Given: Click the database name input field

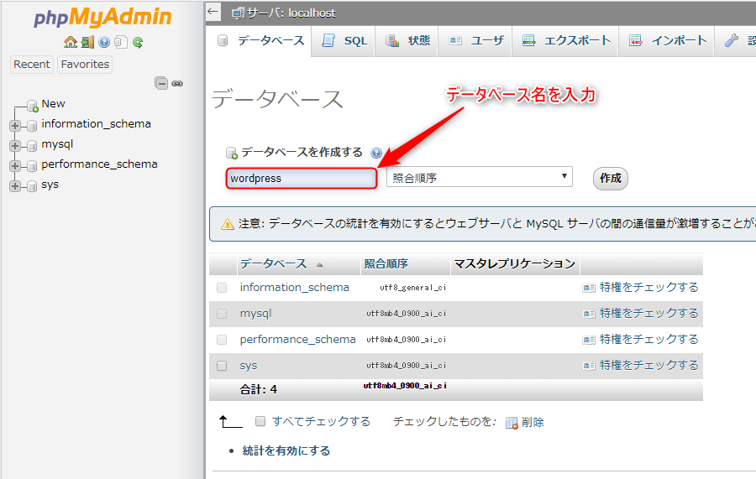Looking at the screenshot, I should pyautogui.click(x=301, y=178).
